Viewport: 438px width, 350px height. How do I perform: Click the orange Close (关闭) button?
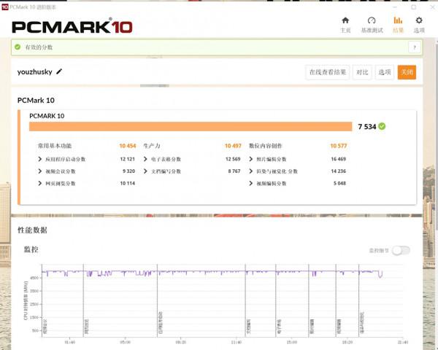pos(407,72)
